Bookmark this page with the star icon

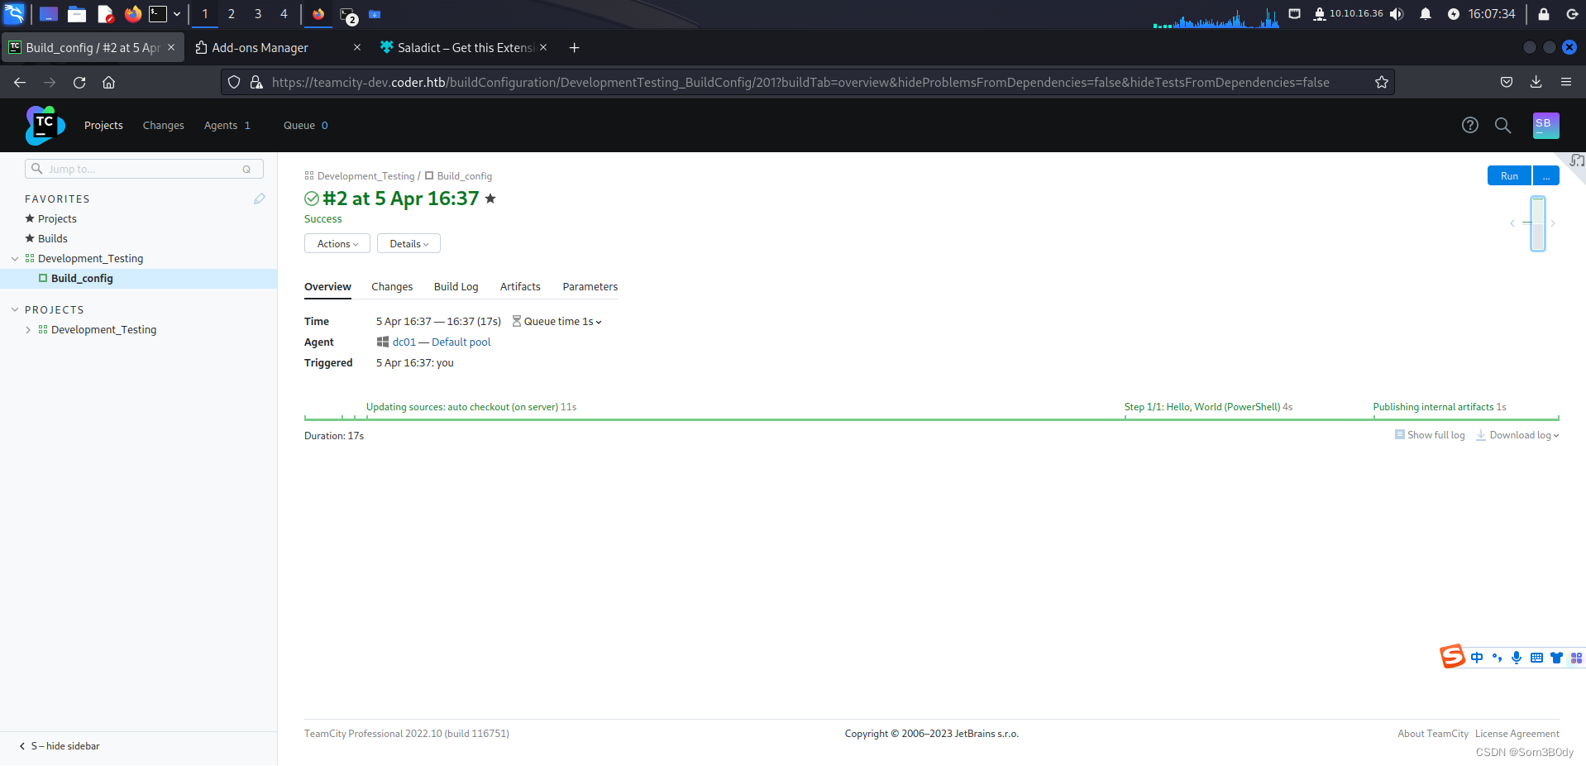(1381, 82)
